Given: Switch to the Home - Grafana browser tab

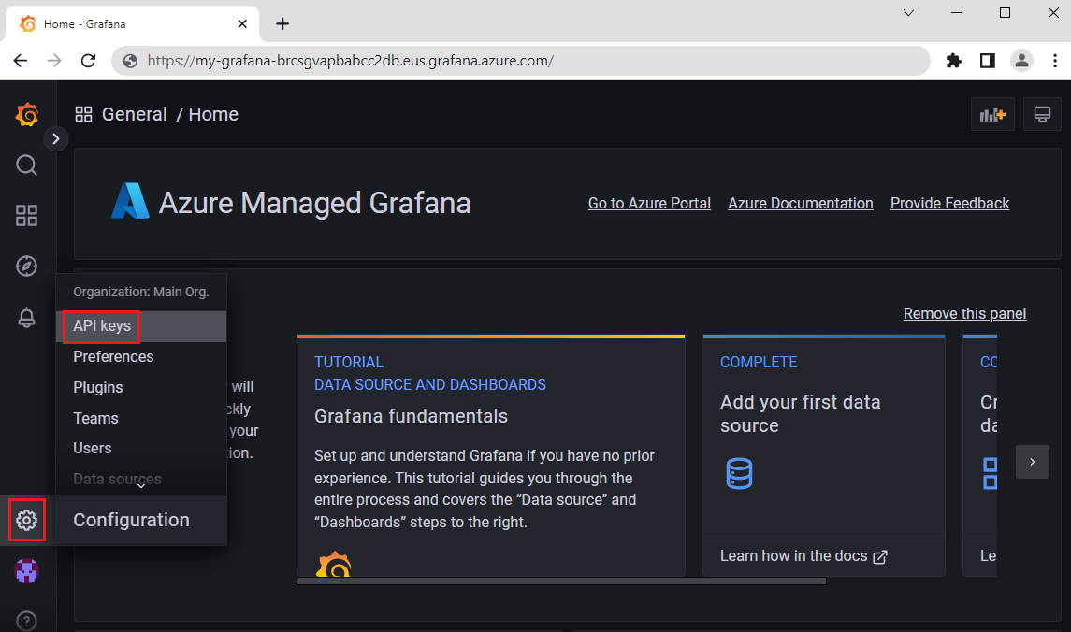Looking at the screenshot, I should 122,23.
